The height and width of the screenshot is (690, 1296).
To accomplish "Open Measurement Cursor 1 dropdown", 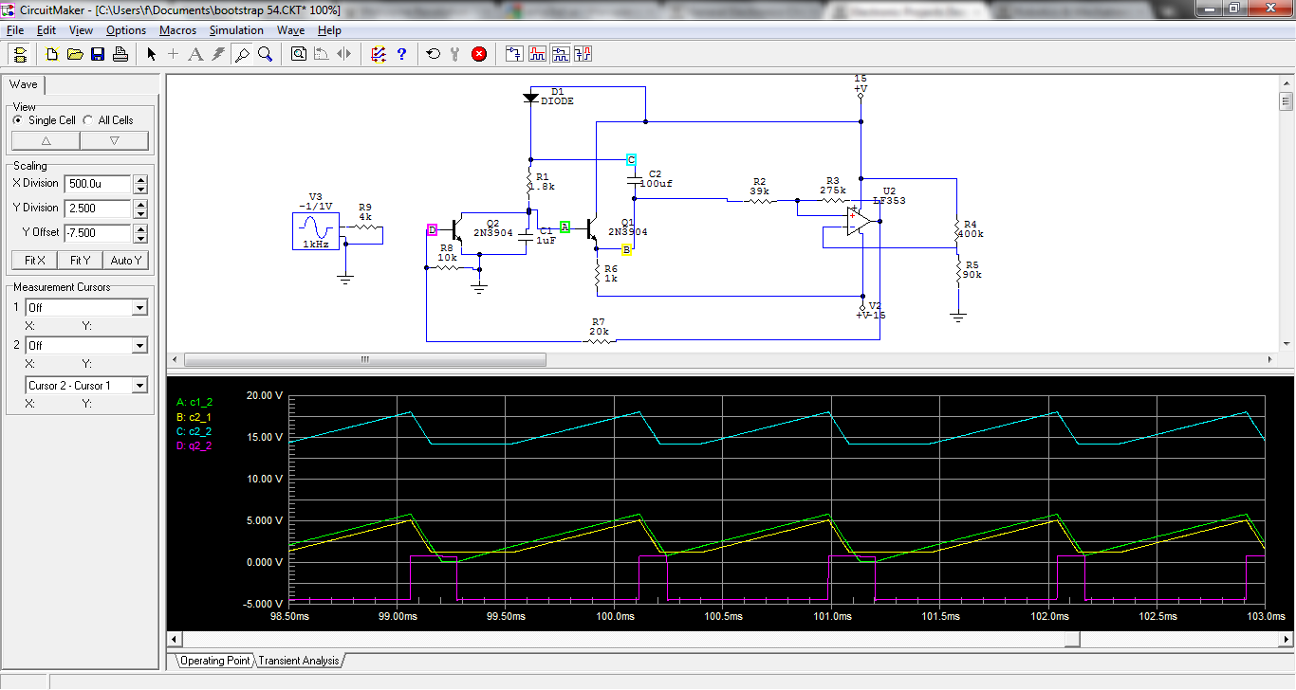I will (140, 308).
